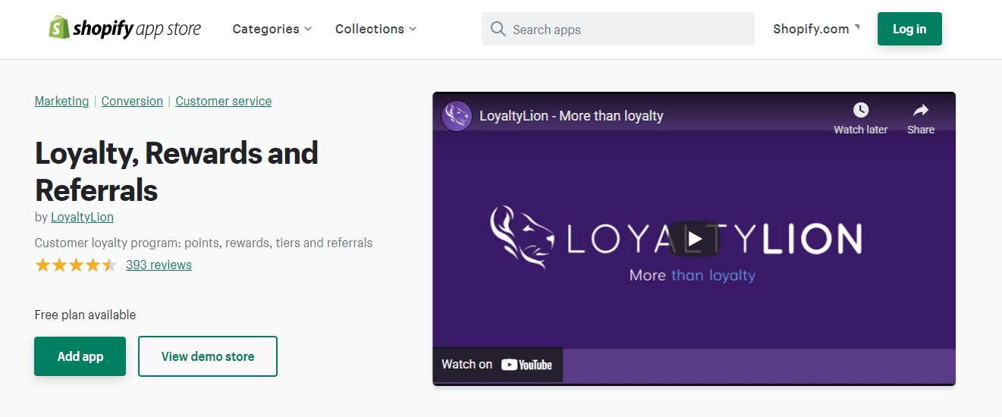The height and width of the screenshot is (417, 1002).
Task: Select the View demo store button
Action: 208,356
